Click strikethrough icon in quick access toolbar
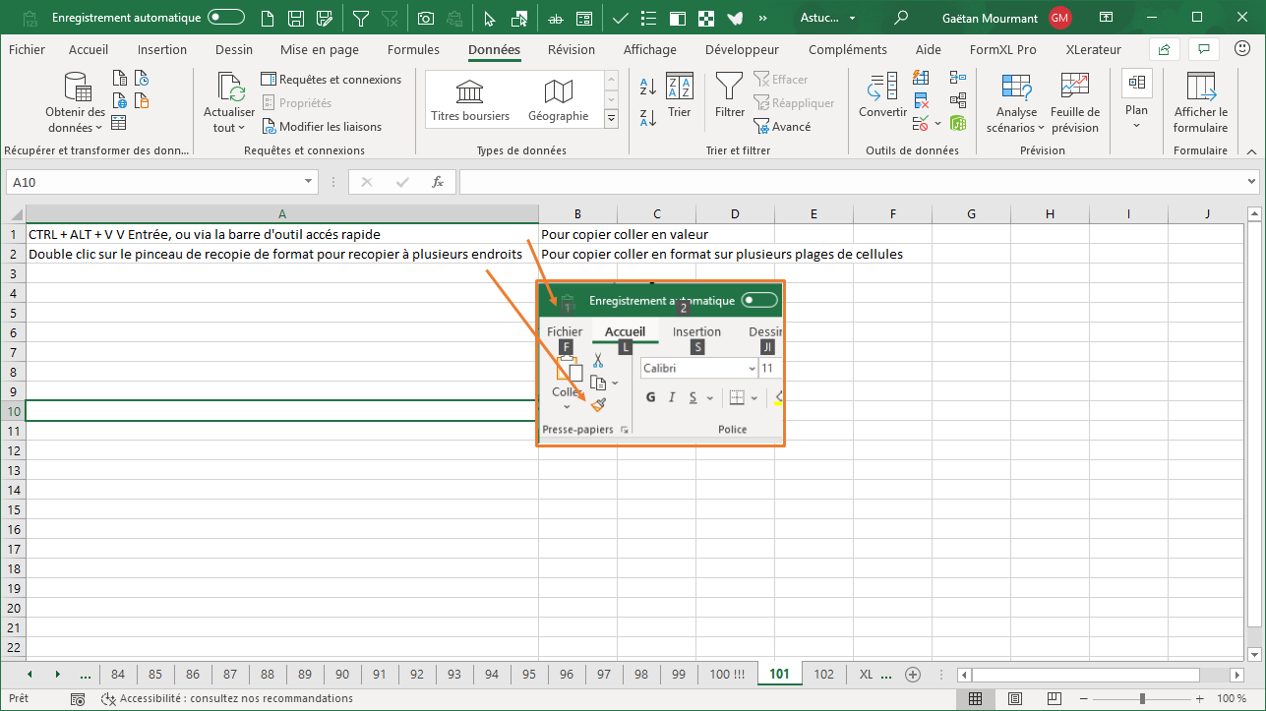 pyautogui.click(x=556, y=18)
